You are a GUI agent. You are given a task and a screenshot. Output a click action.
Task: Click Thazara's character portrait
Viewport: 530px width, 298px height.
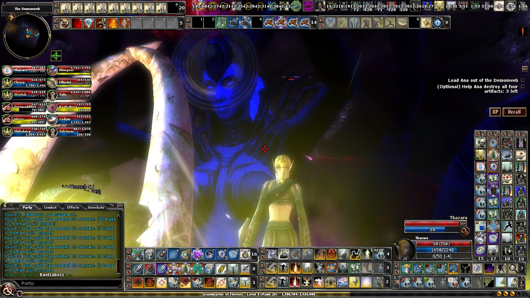(406, 250)
